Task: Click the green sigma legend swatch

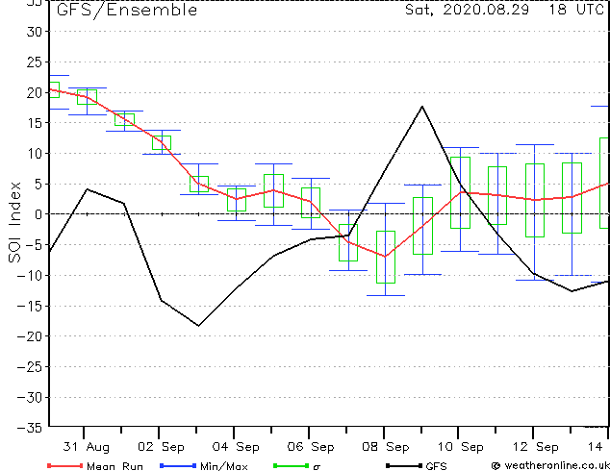Action: (291, 465)
